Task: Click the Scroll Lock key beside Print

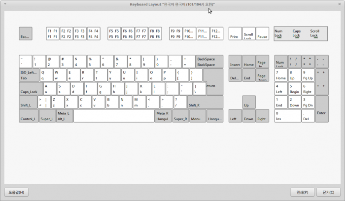Action: click(x=248, y=33)
